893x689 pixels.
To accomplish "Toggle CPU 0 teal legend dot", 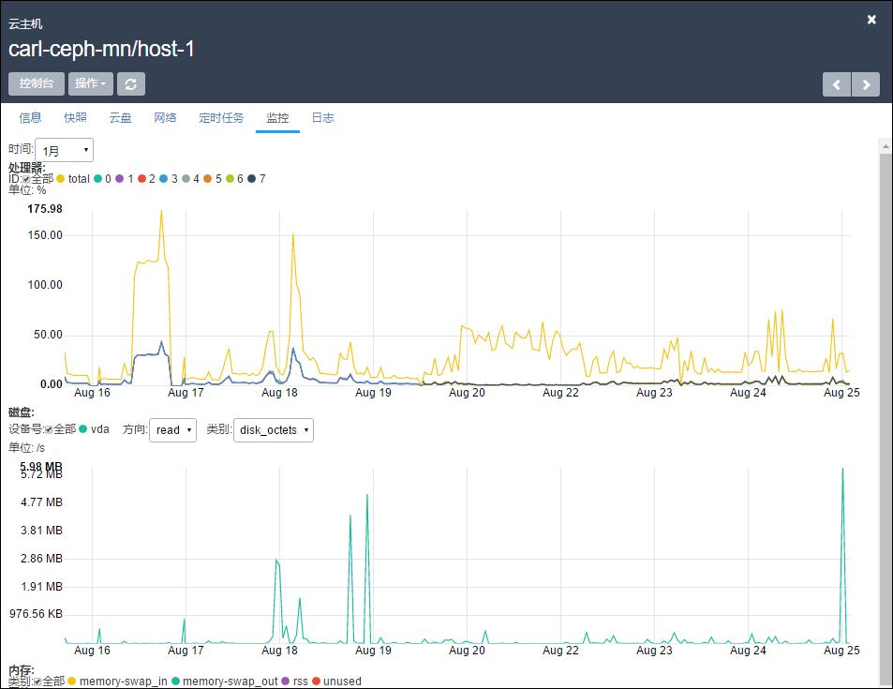I will (x=98, y=179).
